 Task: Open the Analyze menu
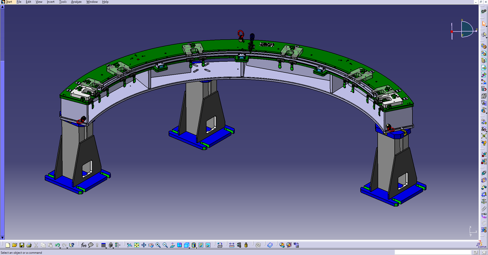coord(76,2)
